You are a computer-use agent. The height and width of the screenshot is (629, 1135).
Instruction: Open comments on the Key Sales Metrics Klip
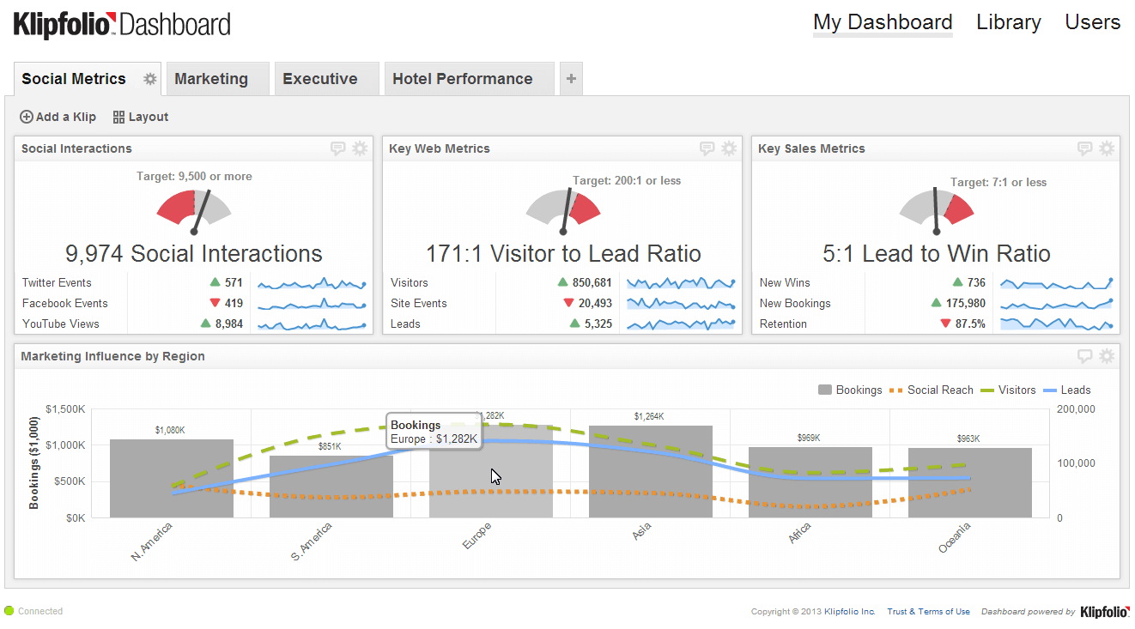(1084, 148)
